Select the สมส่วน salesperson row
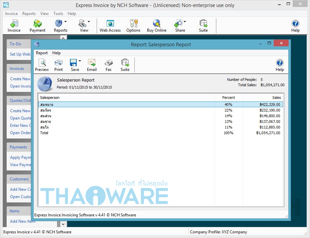Screen dimensions: 310x238 (x=161, y=116)
